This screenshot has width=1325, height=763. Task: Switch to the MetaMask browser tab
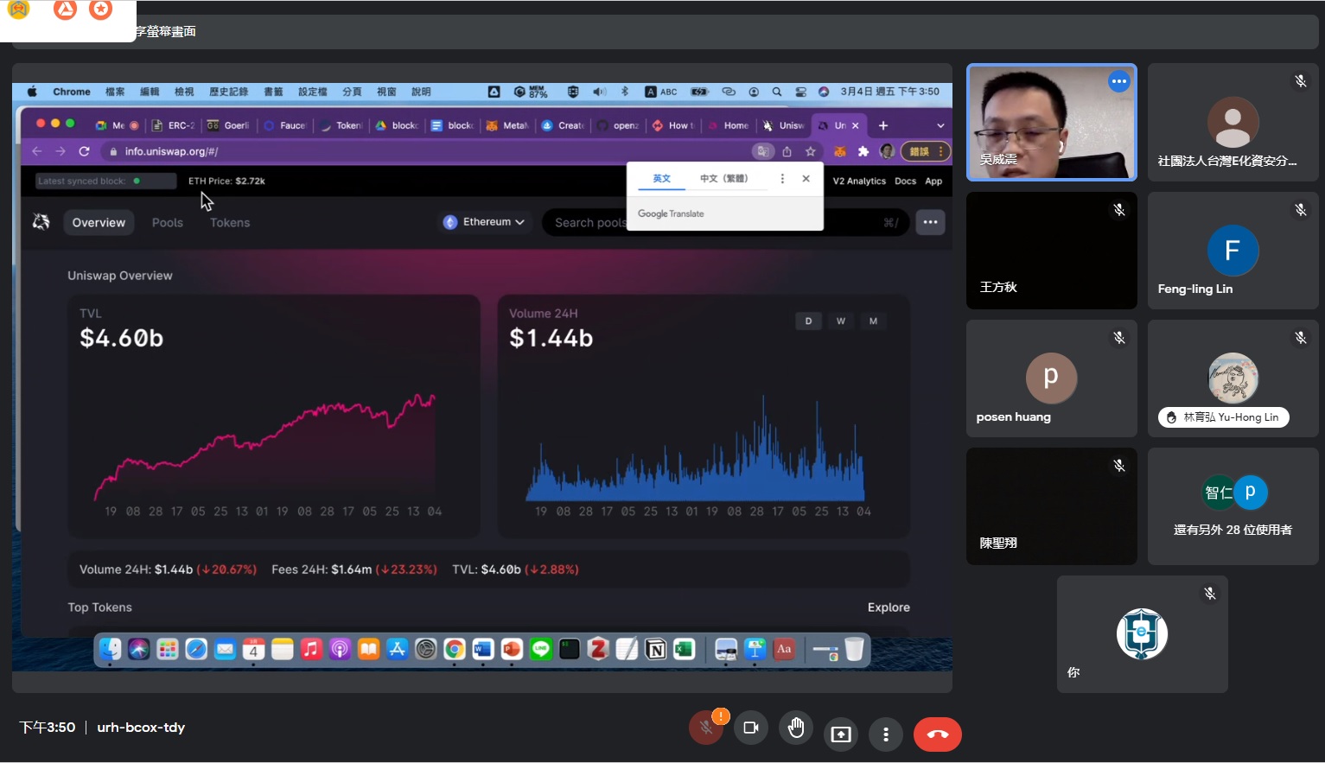tap(507, 125)
